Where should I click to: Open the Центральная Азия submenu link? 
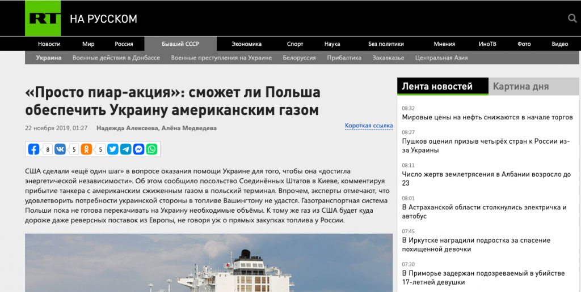point(441,58)
